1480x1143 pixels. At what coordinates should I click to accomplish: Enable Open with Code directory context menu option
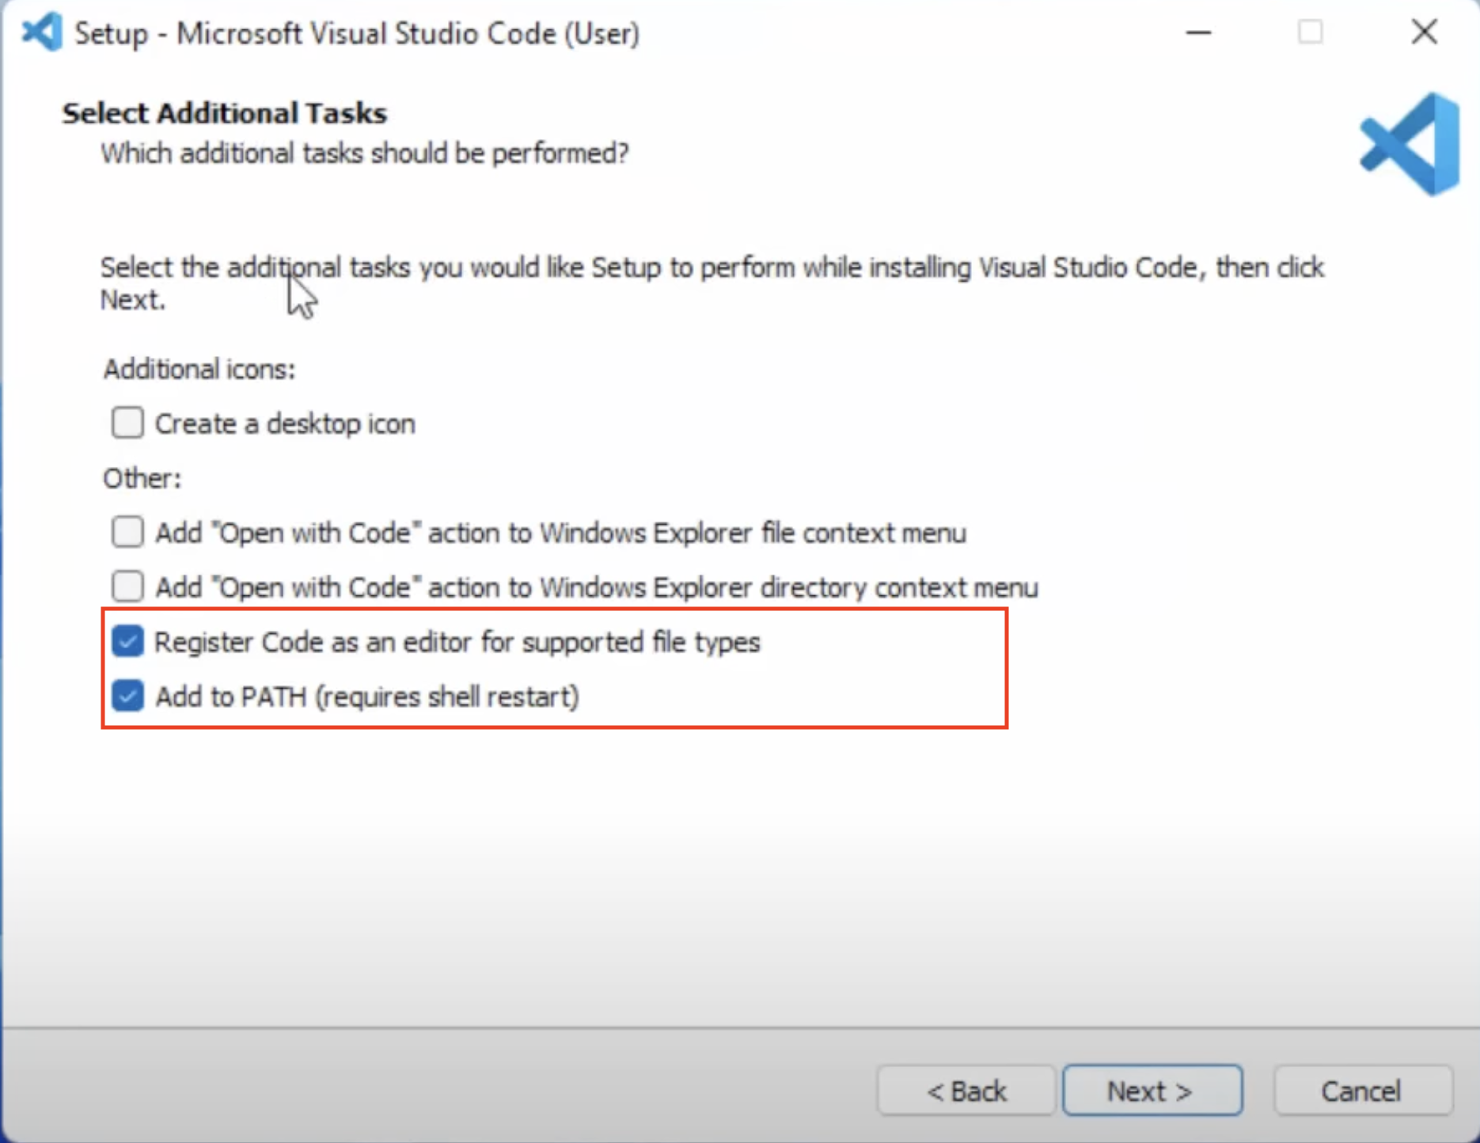(127, 587)
